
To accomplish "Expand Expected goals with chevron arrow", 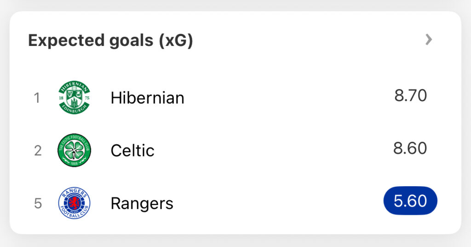I will (x=429, y=40).
